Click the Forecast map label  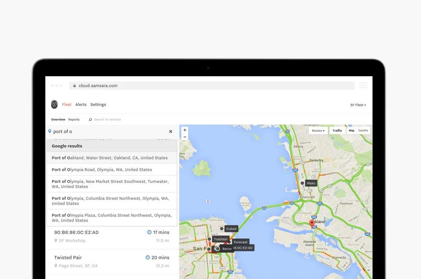coord(241,242)
